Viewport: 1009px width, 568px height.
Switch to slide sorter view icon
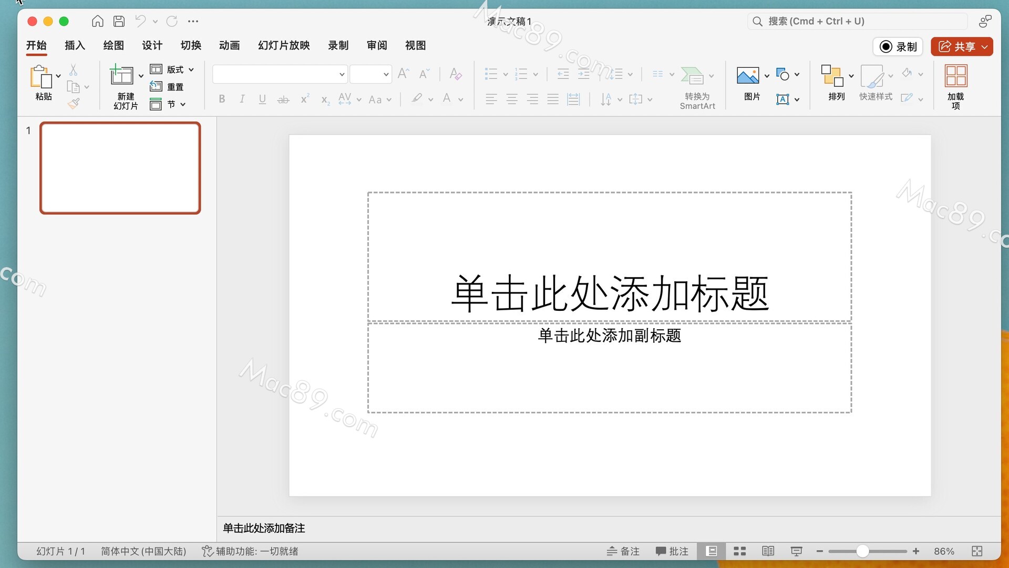click(739, 551)
